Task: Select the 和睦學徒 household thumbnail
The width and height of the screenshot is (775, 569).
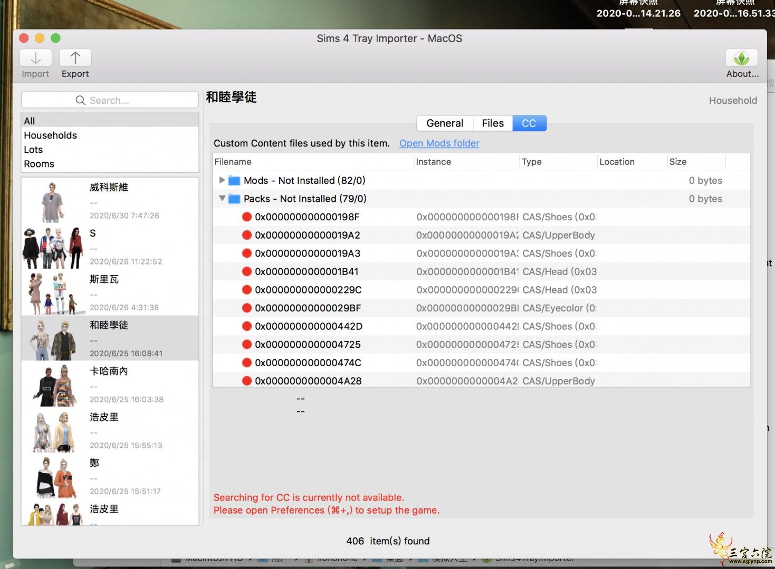Action: pyautogui.click(x=53, y=339)
